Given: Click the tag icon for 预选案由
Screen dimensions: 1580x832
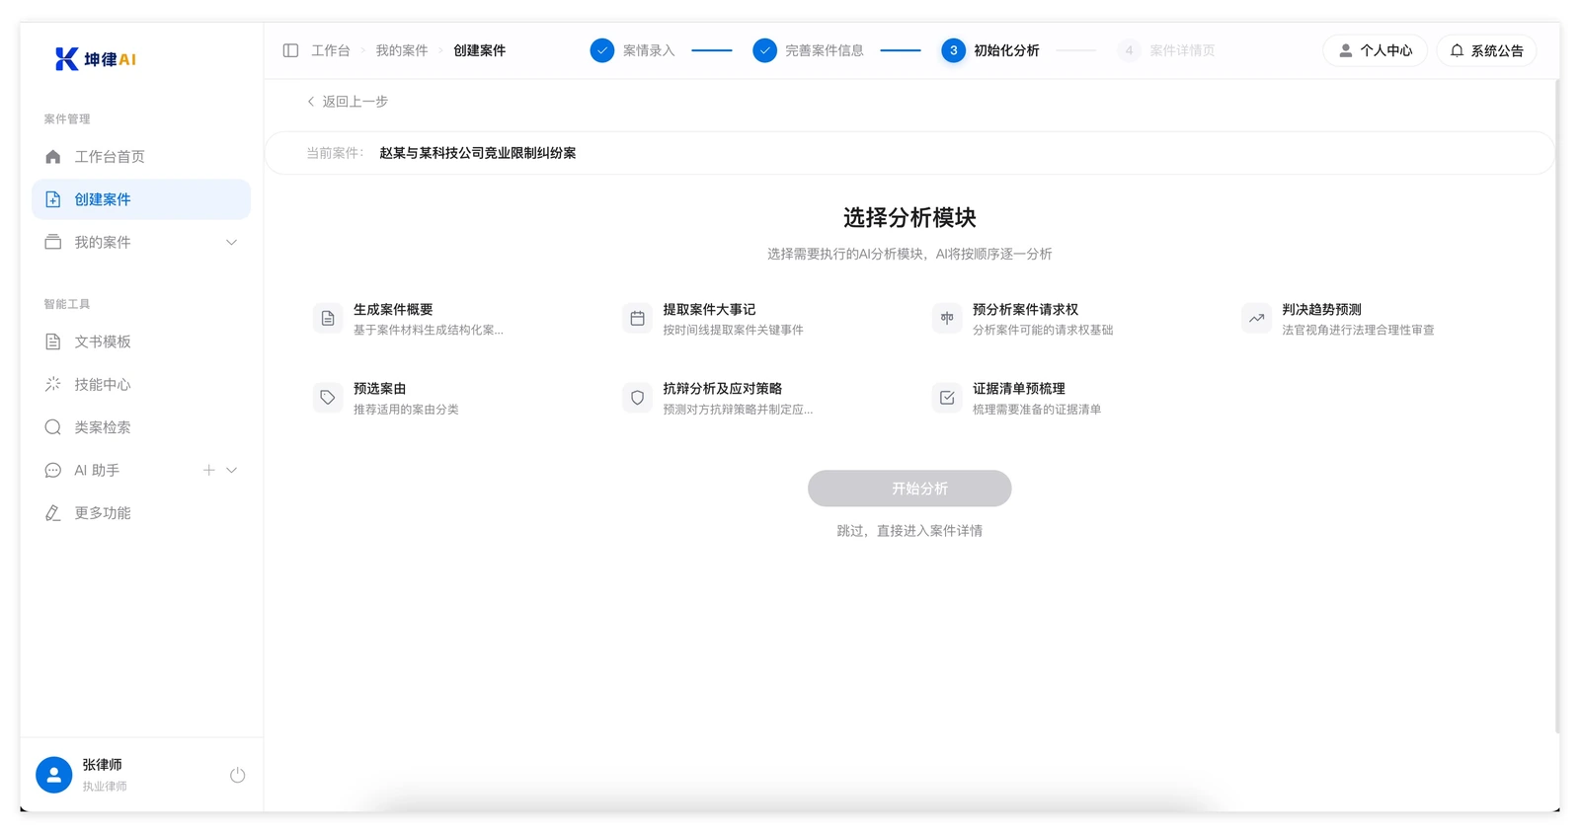Looking at the screenshot, I should (328, 398).
